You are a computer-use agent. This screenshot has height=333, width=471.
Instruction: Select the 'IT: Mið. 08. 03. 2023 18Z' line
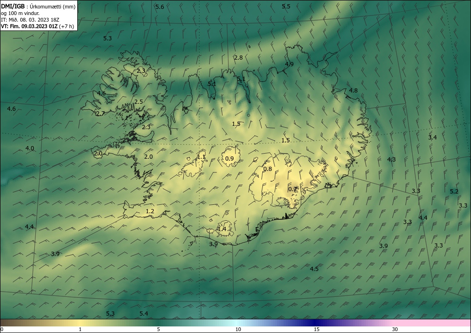click(x=30, y=20)
